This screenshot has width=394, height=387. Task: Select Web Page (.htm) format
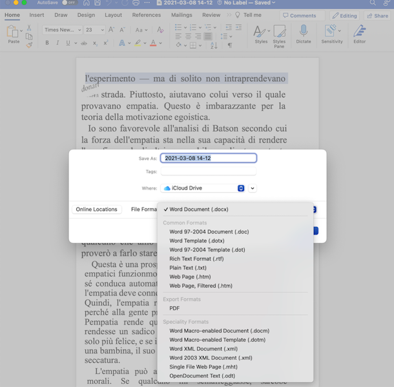pyautogui.click(x=190, y=277)
